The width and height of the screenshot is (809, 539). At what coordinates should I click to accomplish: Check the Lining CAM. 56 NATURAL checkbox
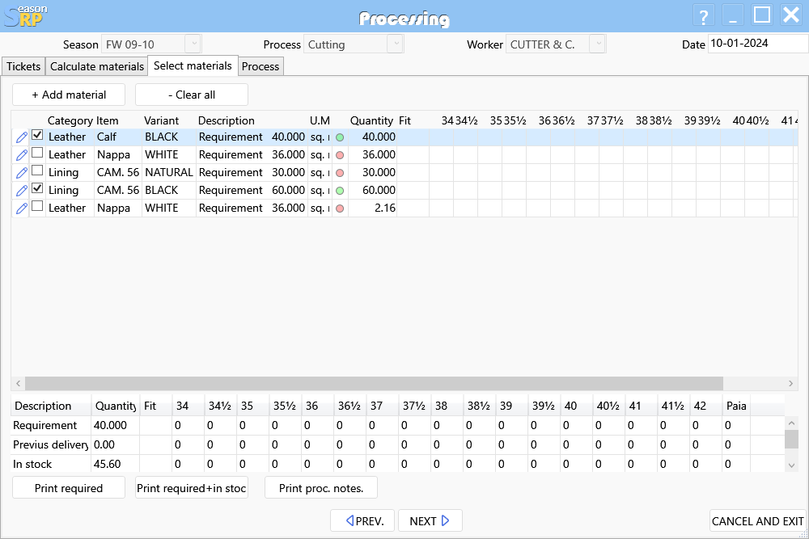click(x=37, y=171)
